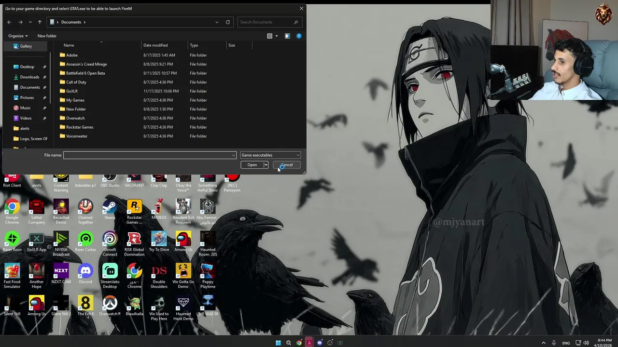Click the Search Documents box
This screenshot has width=618, height=347.
point(270,22)
